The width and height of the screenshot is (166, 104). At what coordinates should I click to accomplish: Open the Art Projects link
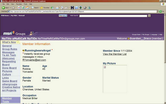pyautogui.click(x=9, y=90)
